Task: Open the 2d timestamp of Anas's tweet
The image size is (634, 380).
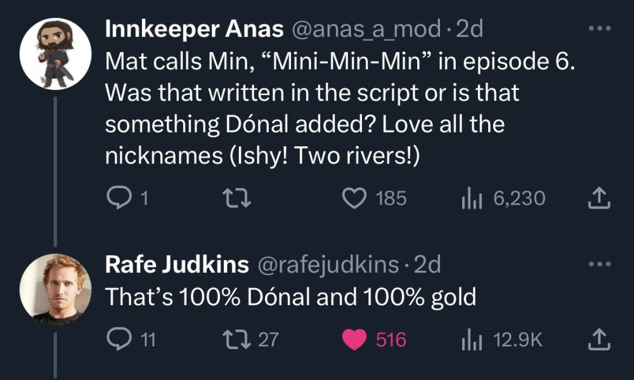Action: coord(469,29)
